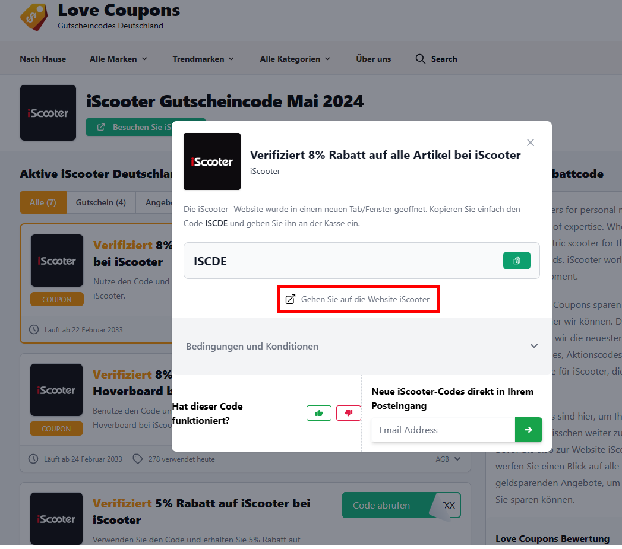The height and width of the screenshot is (549, 622).
Task: Click the popup title Verifiziert 8% Rabatt
Action: (385, 155)
